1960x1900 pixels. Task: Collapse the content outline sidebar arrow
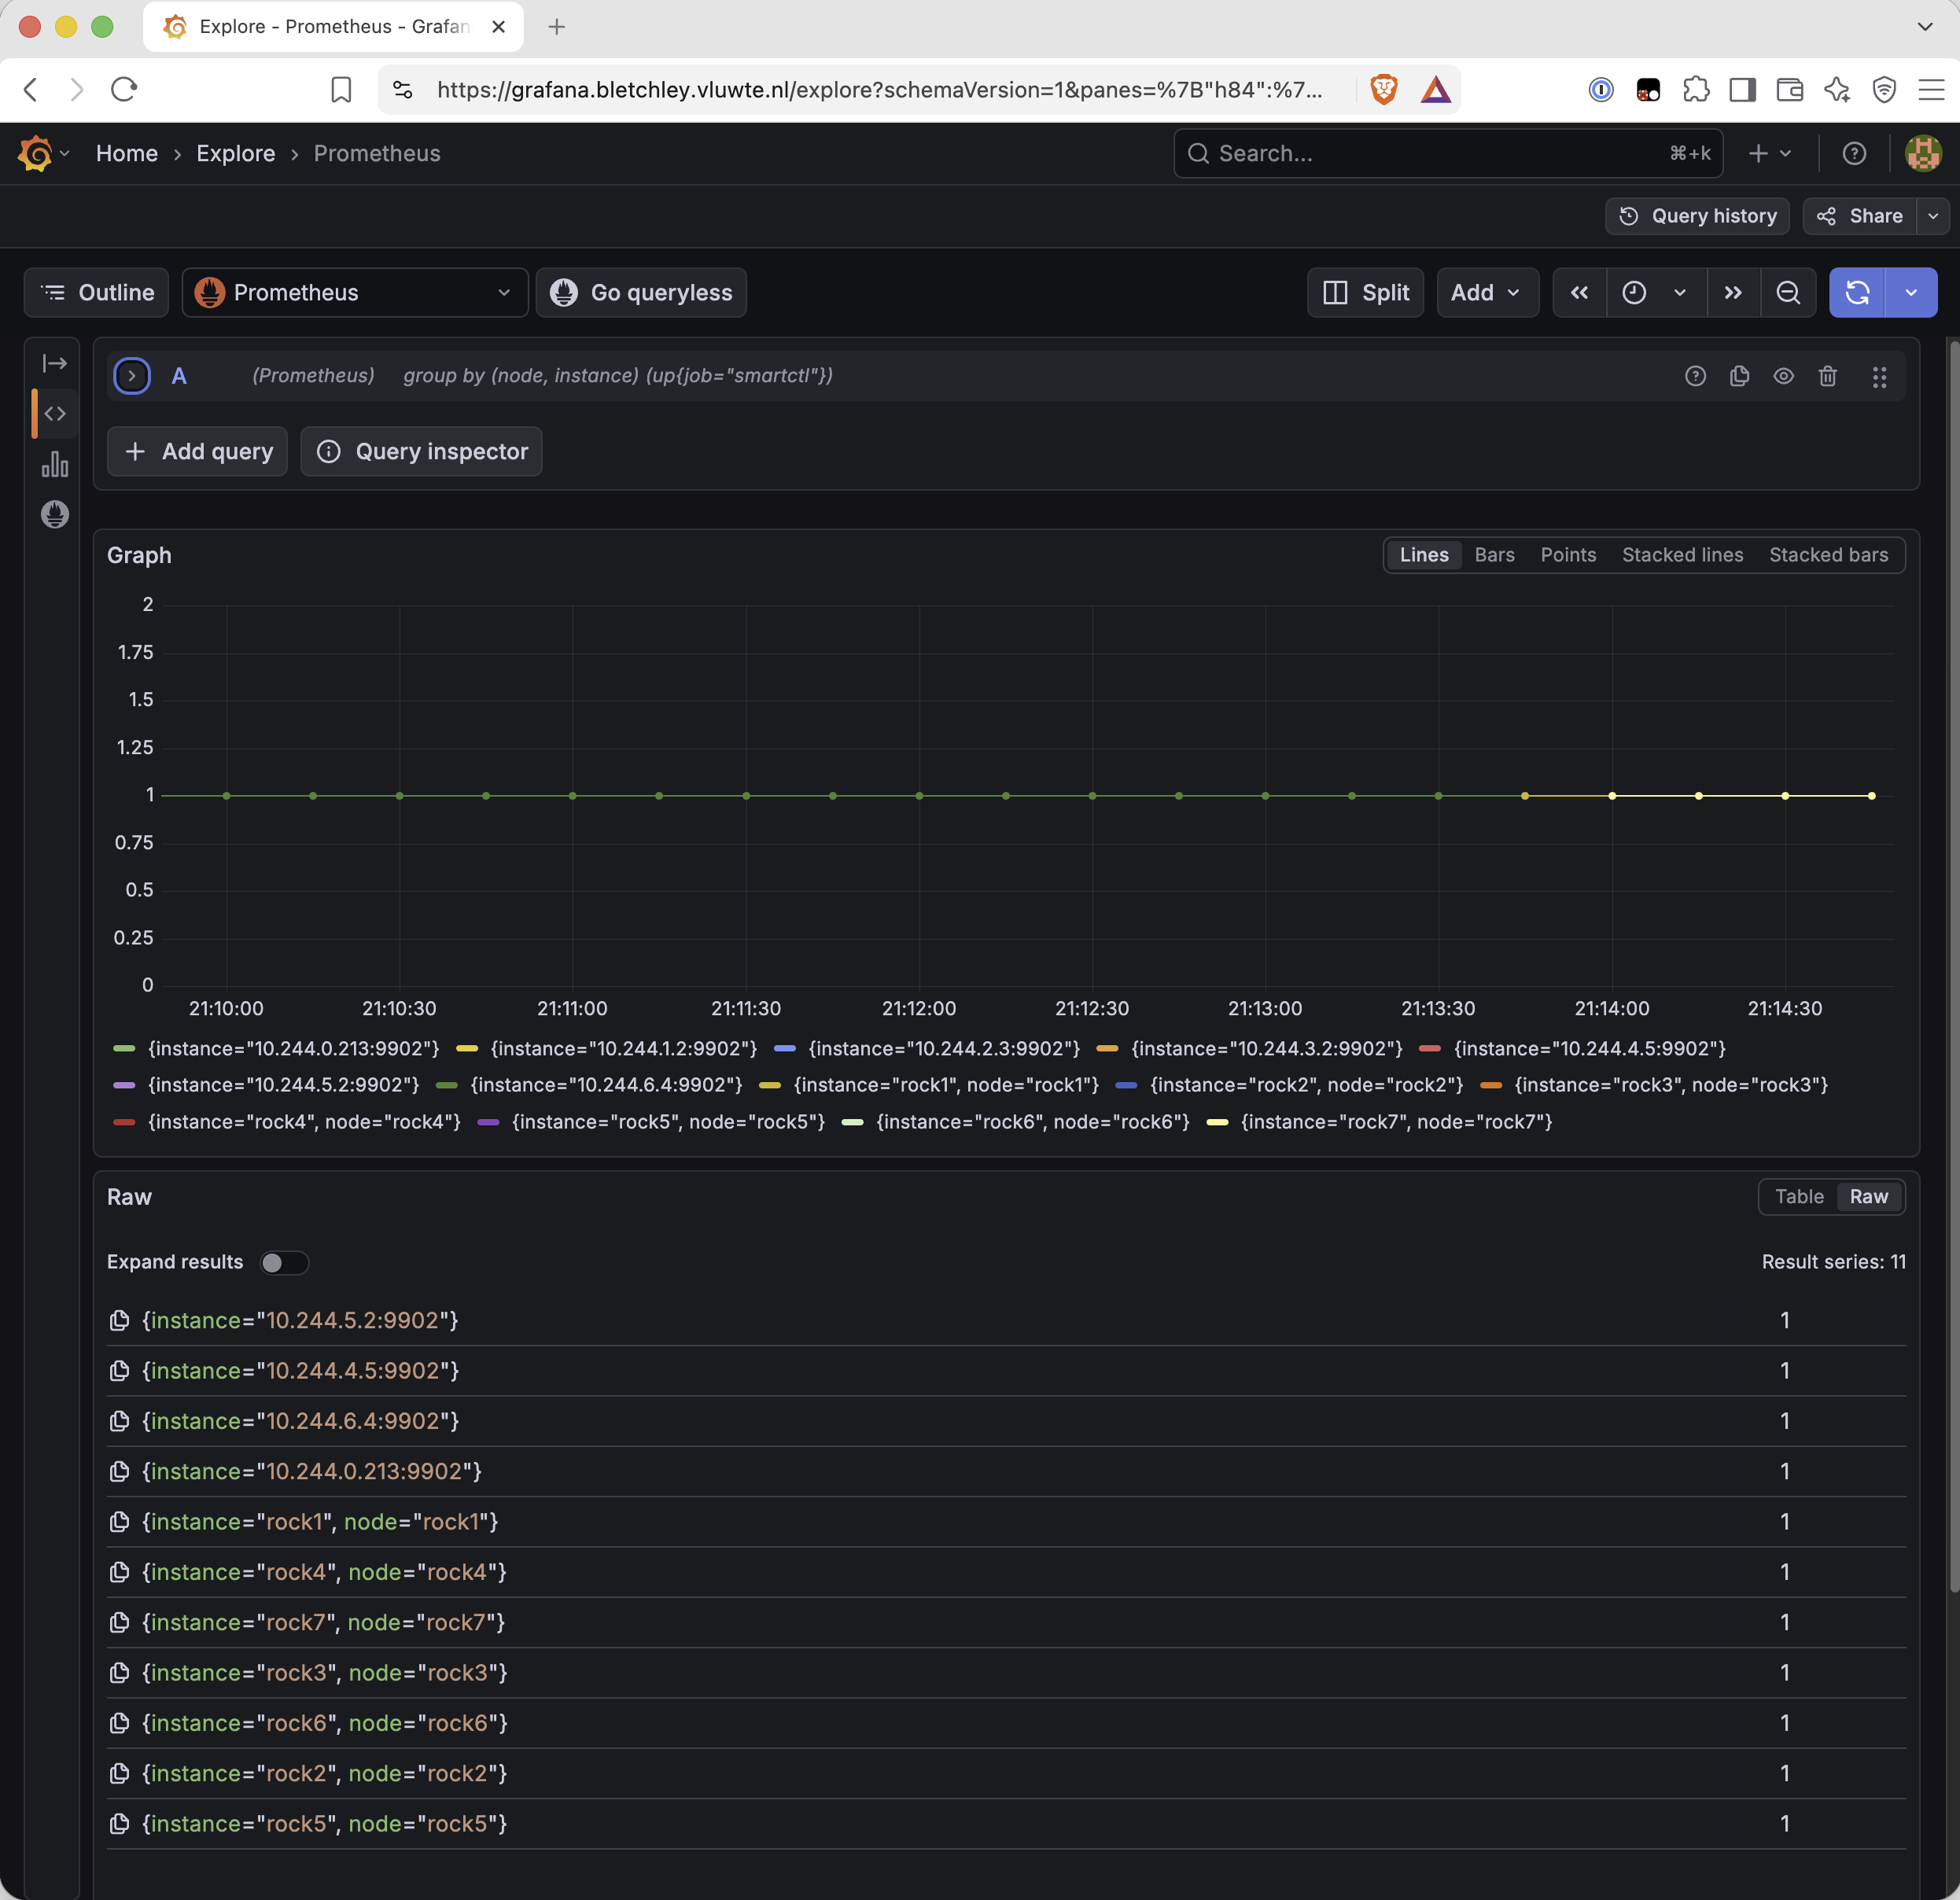pyautogui.click(x=55, y=363)
